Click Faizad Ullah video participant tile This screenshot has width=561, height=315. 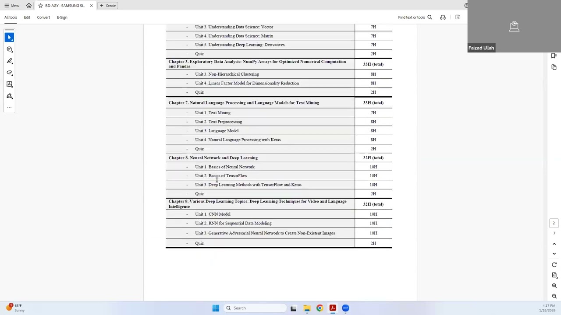click(x=514, y=26)
